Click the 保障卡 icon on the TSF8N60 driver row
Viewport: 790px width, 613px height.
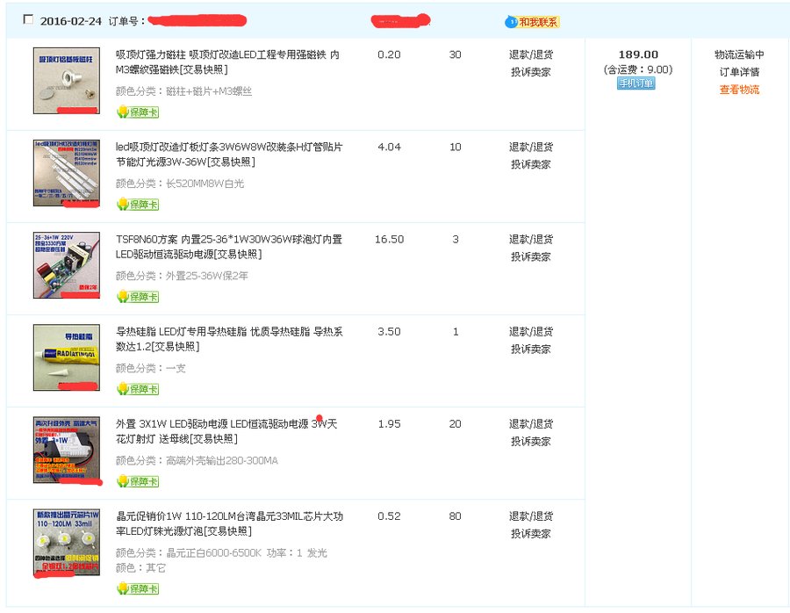tap(140, 297)
